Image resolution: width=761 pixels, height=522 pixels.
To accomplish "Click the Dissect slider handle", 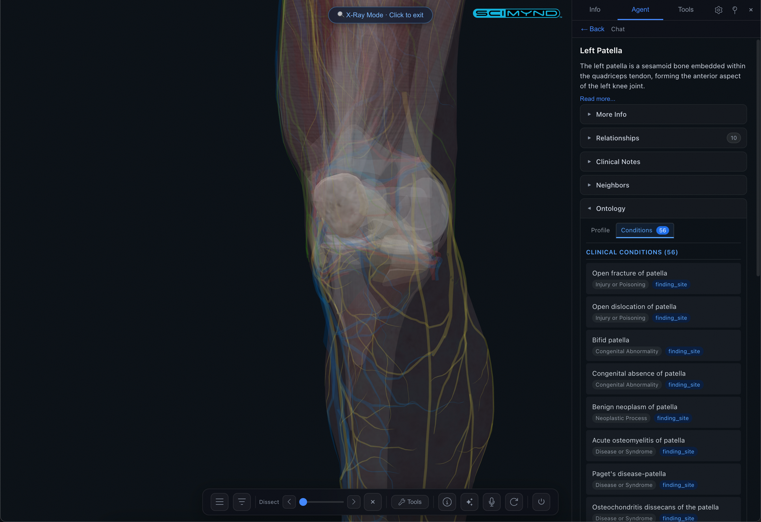I will pyautogui.click(x=303, y=502).
